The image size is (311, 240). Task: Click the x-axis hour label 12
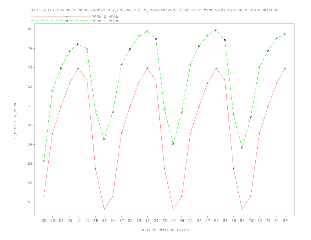(x=79, y=220)
